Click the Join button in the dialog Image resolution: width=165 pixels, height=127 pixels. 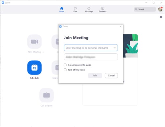[95, 75]
